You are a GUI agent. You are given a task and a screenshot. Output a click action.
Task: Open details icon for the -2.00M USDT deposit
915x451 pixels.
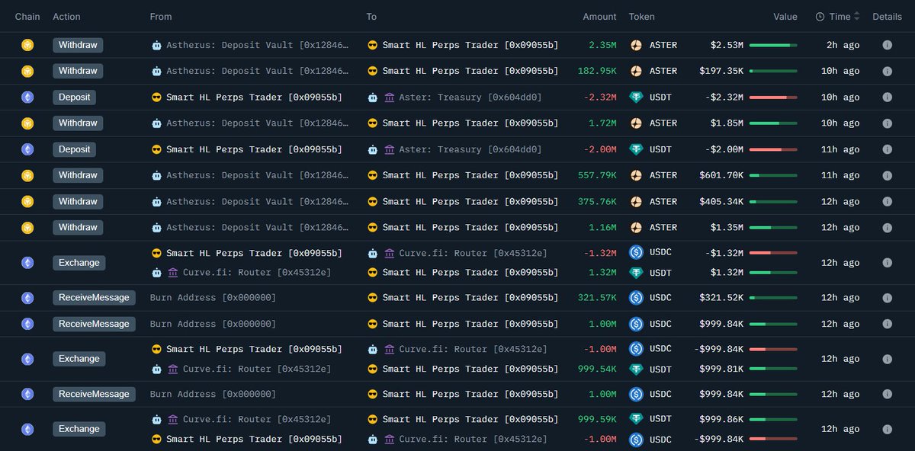pyautogui.click(x=887, y=149)
